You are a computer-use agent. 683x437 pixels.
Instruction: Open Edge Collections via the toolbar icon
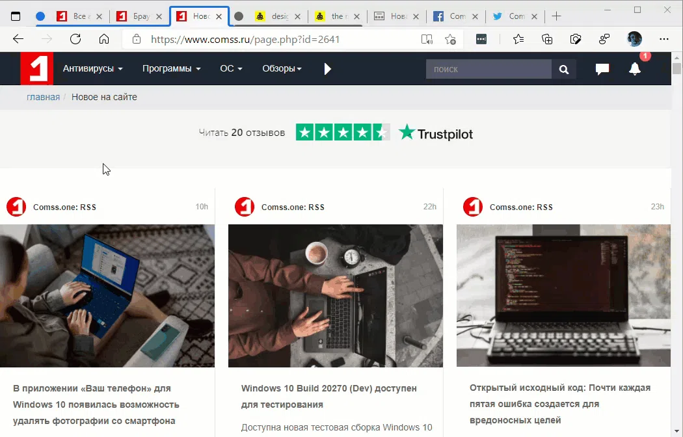(x=547, y=39)
